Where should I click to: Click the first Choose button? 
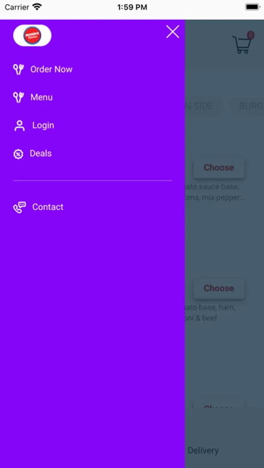tap(219, 168)
